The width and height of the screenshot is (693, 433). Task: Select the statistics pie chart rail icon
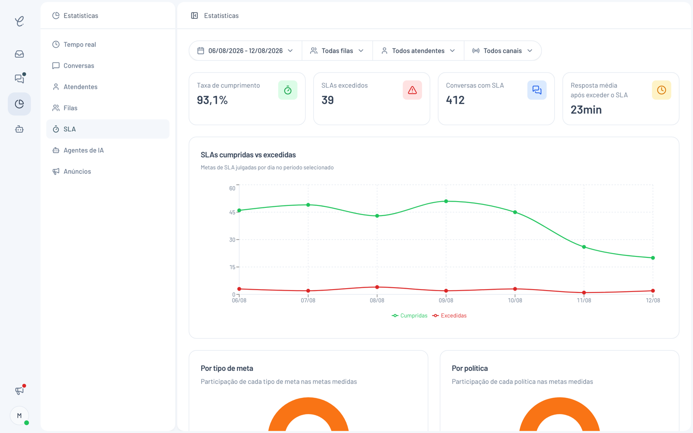pos(19,104)
